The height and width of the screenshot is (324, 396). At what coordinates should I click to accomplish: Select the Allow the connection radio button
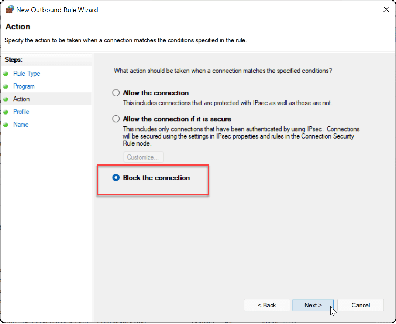116,92
